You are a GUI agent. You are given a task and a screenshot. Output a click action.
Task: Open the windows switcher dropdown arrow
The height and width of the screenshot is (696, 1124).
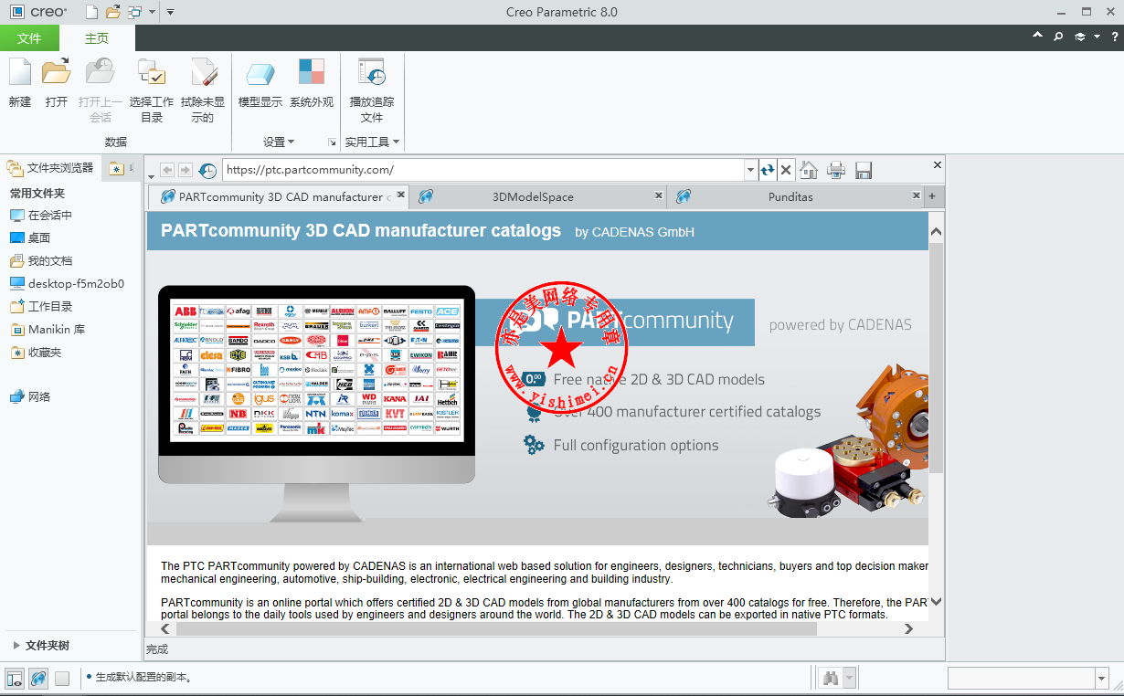coord(151,12)
